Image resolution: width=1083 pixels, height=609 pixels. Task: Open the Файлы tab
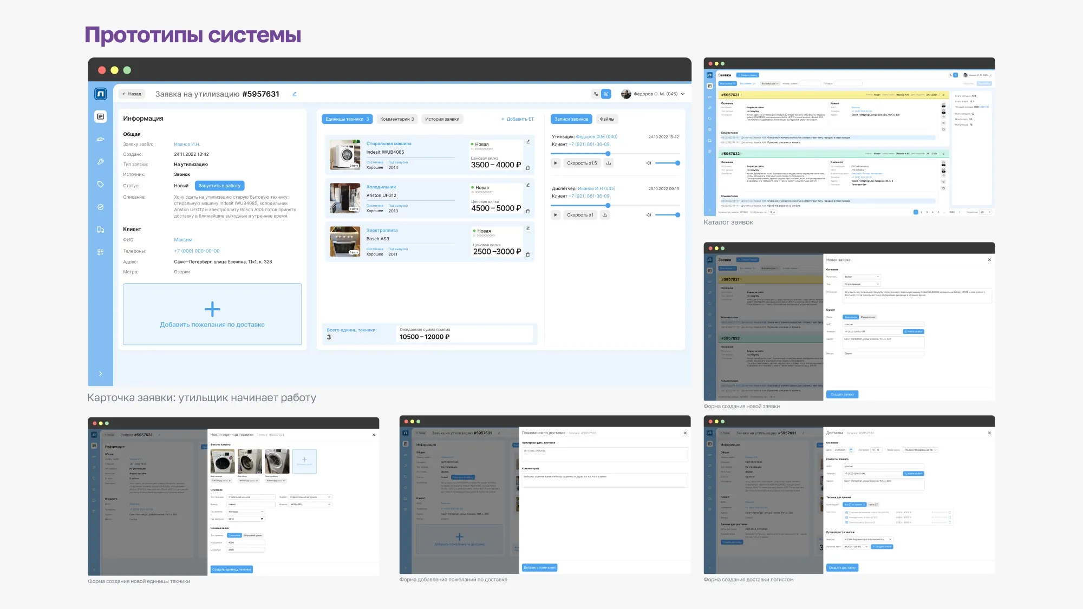(606, 119)
